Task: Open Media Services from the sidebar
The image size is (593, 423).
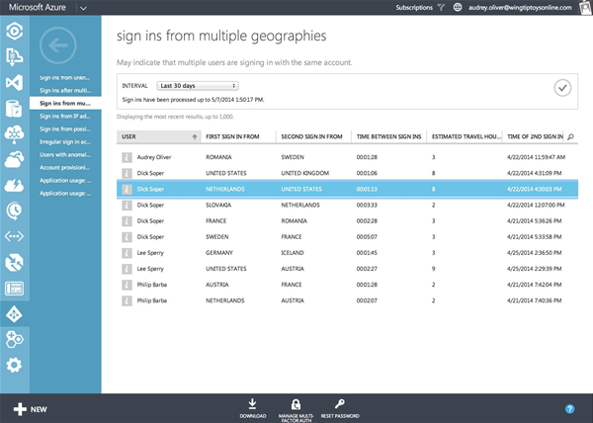Action: pos(15,31)
